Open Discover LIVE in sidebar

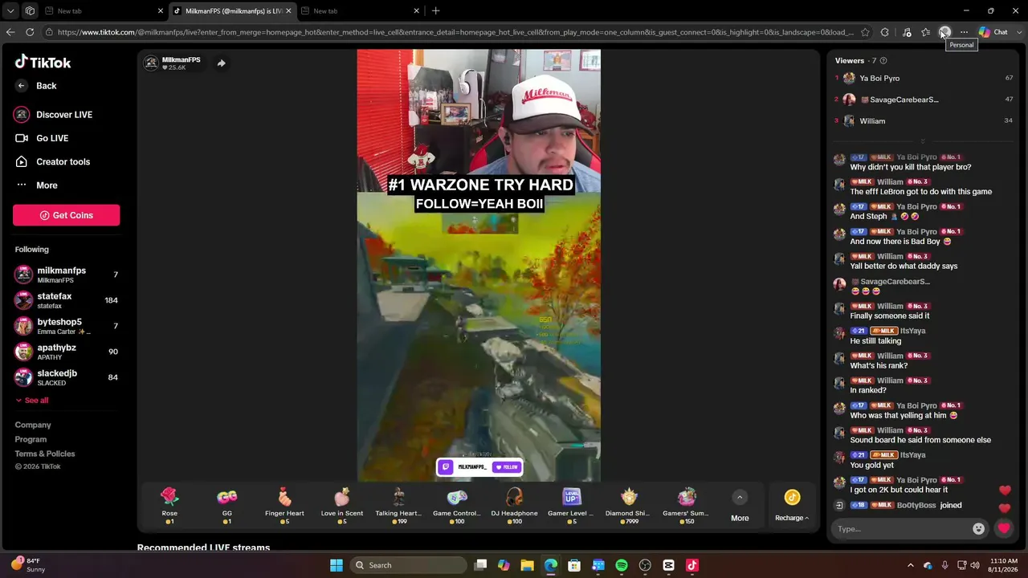coord(53,115)
